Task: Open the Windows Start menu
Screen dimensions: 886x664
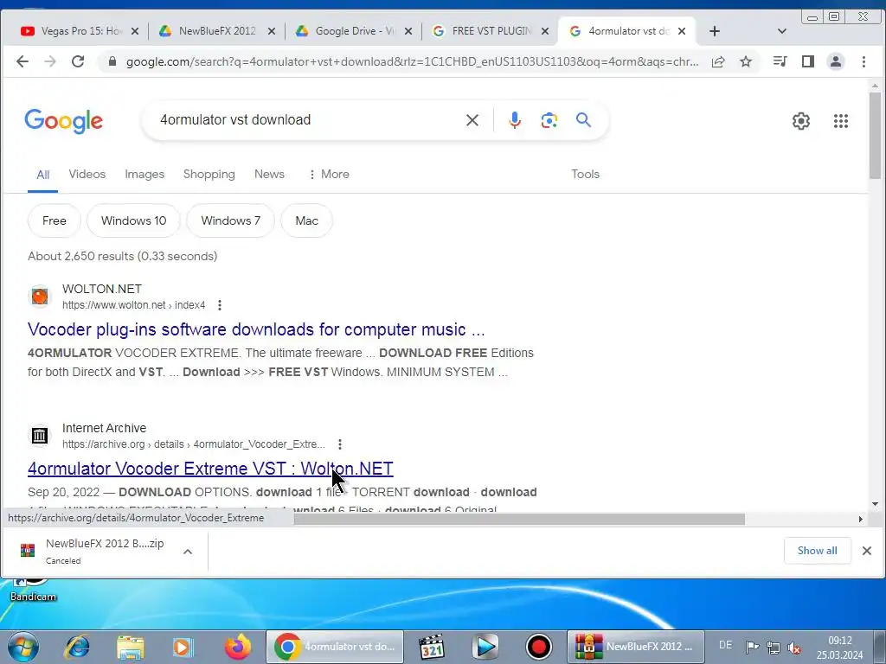Action: 22,647
